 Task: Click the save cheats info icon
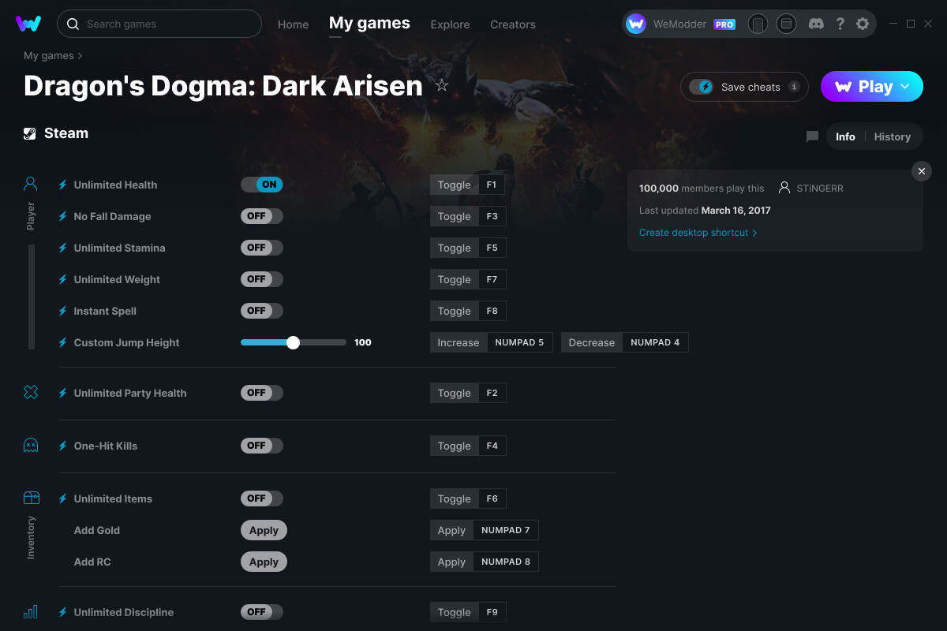[794, 87]
